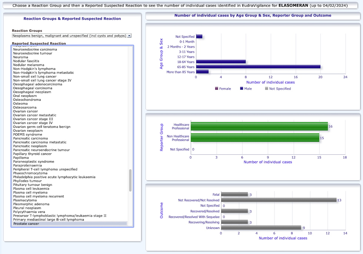Click the Male legend color swatch

click(x=242, y=88)
